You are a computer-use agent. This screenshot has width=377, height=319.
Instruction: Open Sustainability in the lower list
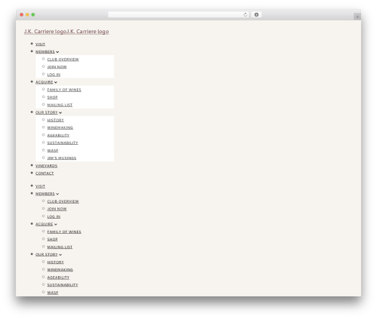point(63,285)
